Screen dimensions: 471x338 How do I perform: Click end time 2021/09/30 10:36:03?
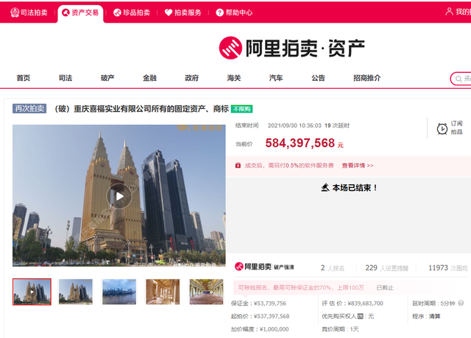(294, 126)
